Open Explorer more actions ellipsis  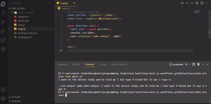click(x=50, y=3)
